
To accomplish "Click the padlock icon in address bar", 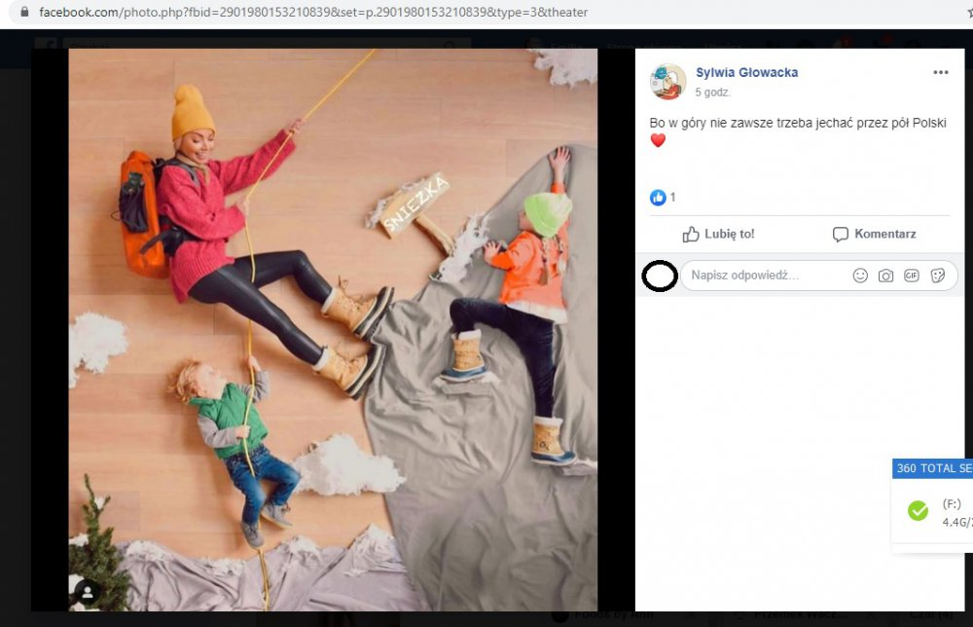I will (x=24, y=13).
